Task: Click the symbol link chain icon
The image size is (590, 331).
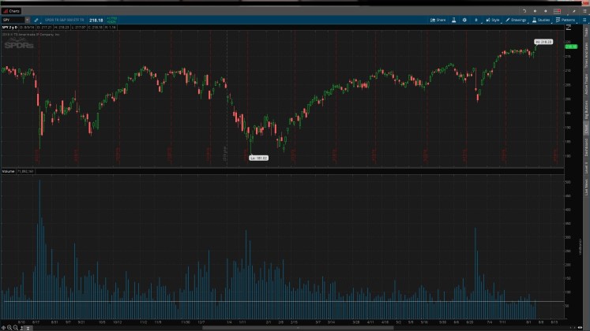Action: pos(36,20)
